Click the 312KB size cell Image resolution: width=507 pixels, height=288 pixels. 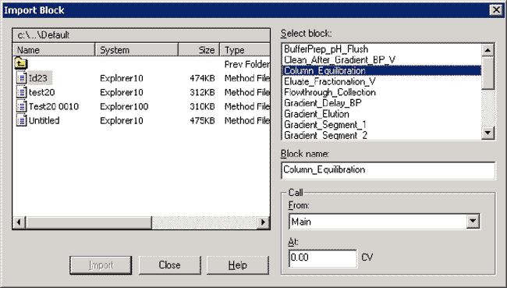[x=202, y=92]
